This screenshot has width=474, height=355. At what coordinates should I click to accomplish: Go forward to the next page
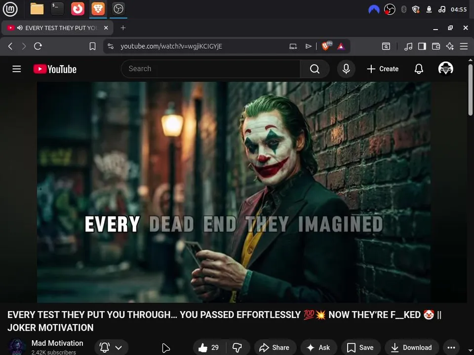pyautogui.click(x=24, y=46)
